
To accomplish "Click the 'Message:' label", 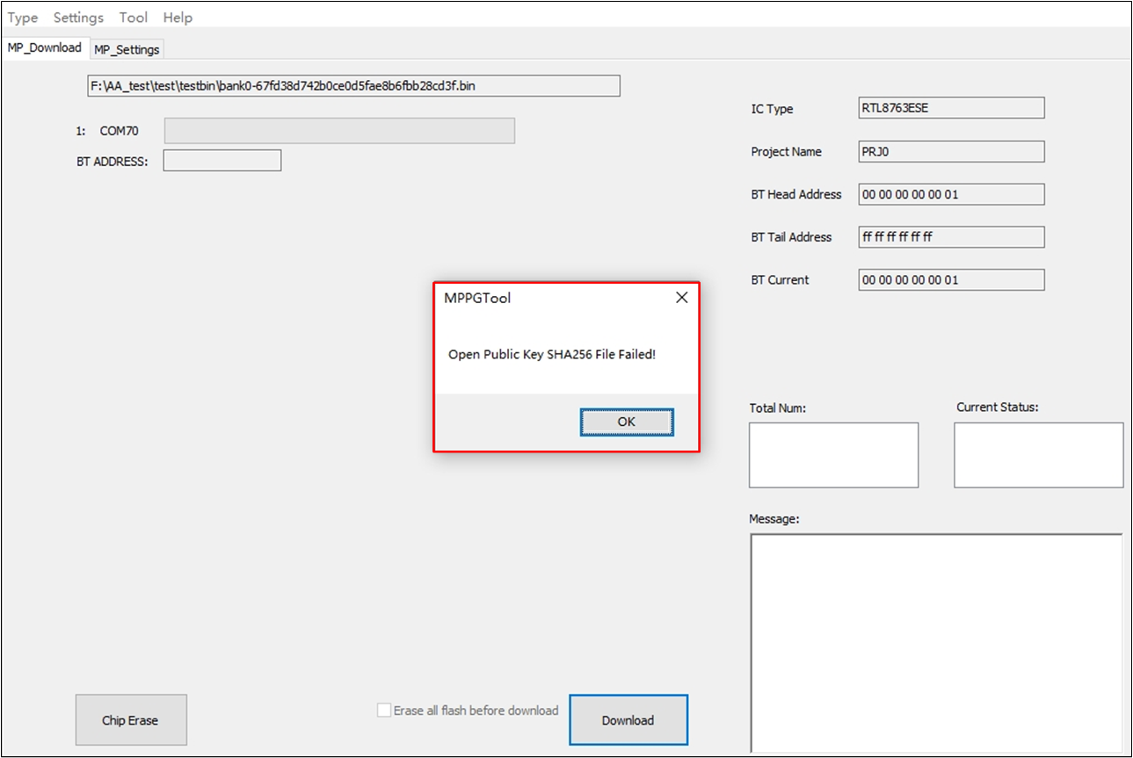I will tap(774, 519).
